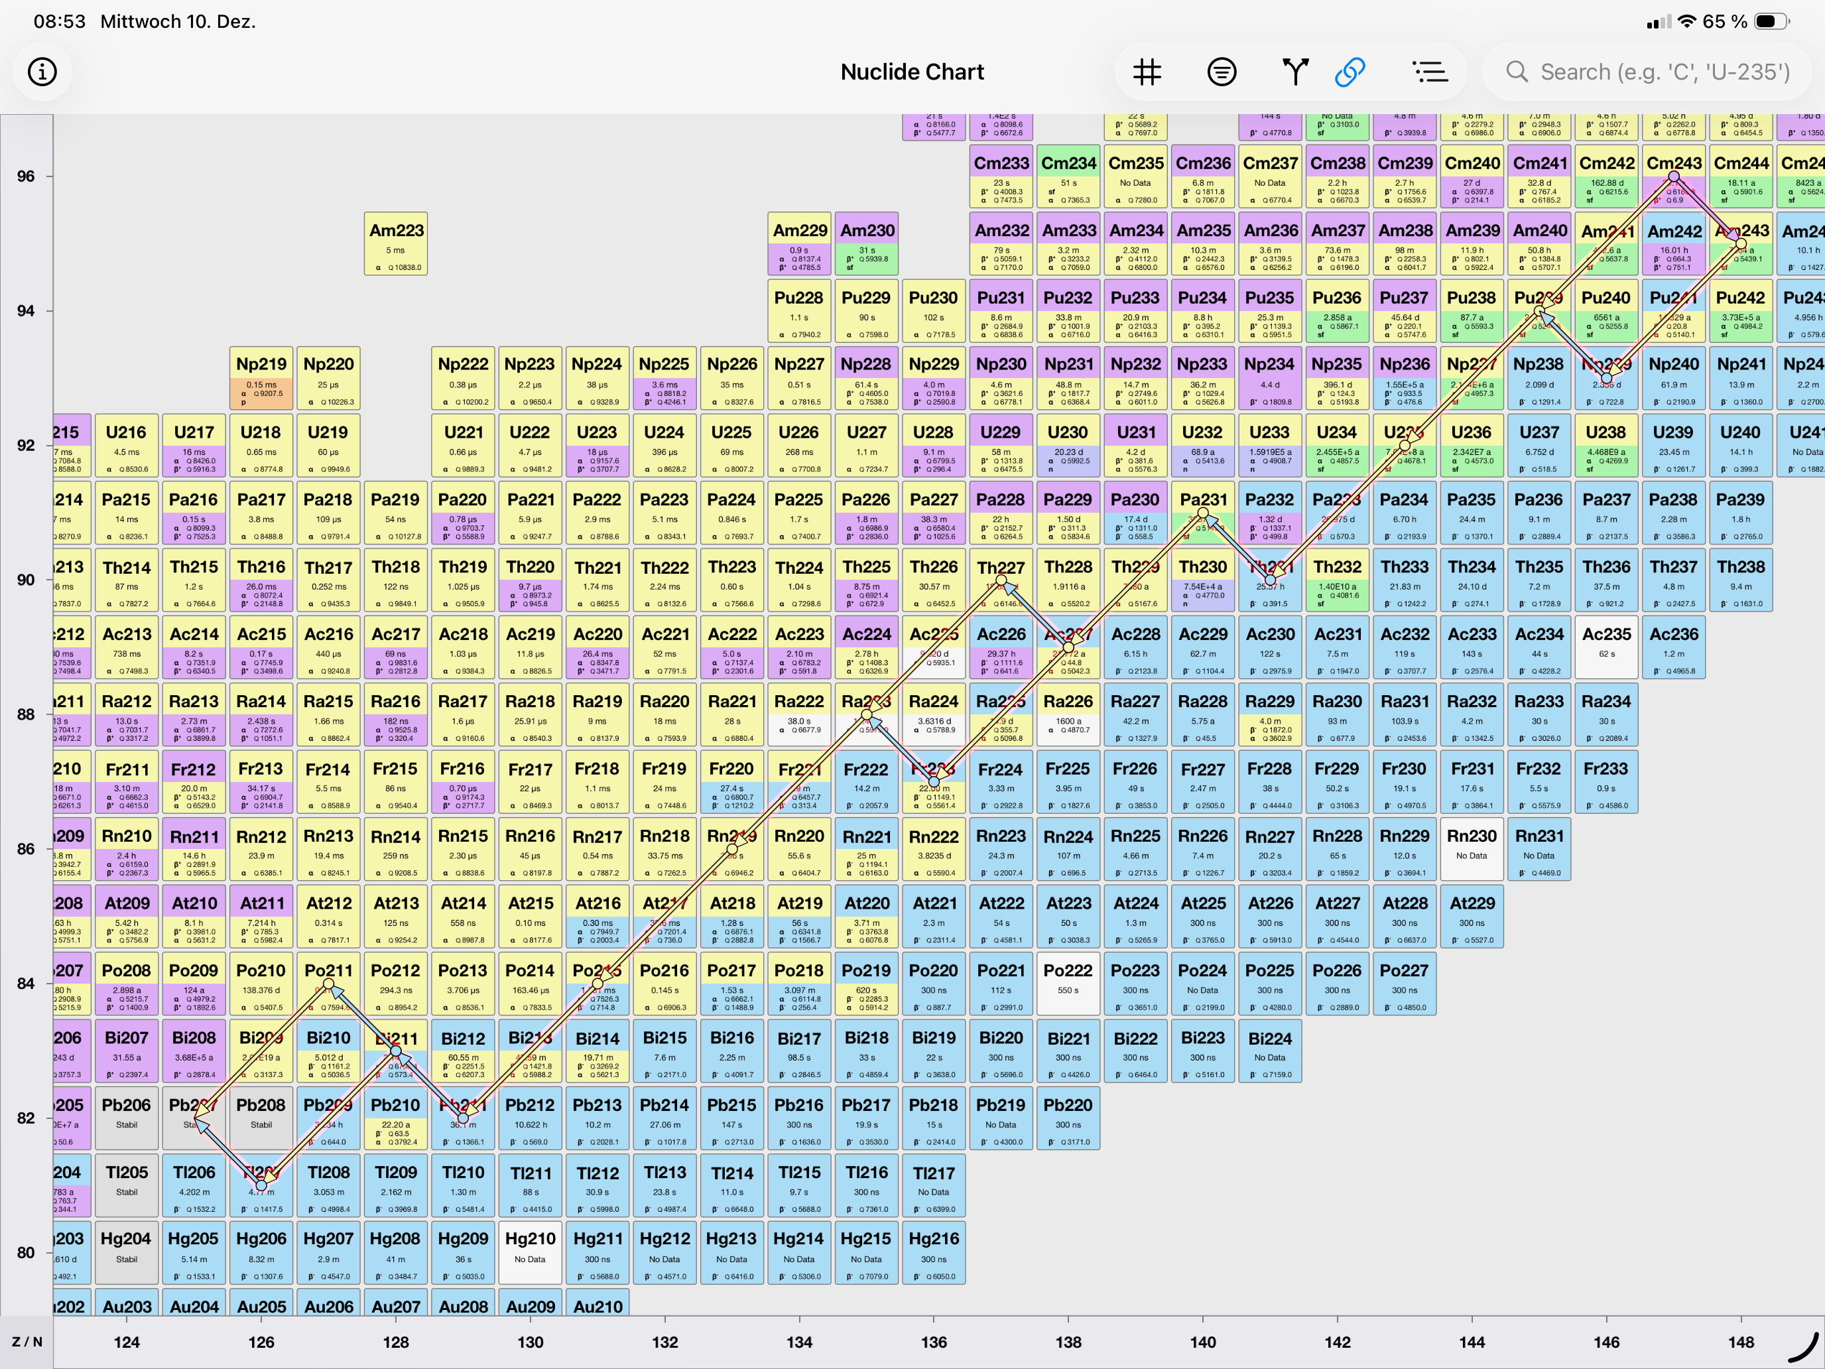Select the Pa215 nuclide cell

[x=126, y=513]
